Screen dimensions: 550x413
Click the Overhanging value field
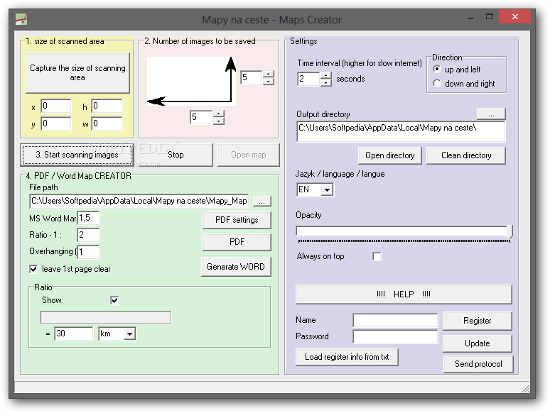(88, 251)
